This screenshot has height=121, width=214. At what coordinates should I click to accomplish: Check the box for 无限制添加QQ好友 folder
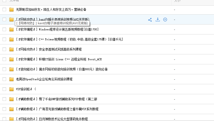tap(4, 9)
